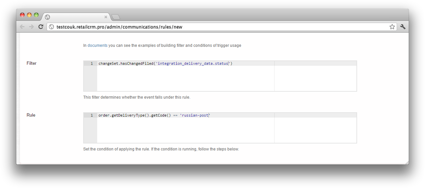
Task: Reload the current page
Action: click(x=41, y=27)
